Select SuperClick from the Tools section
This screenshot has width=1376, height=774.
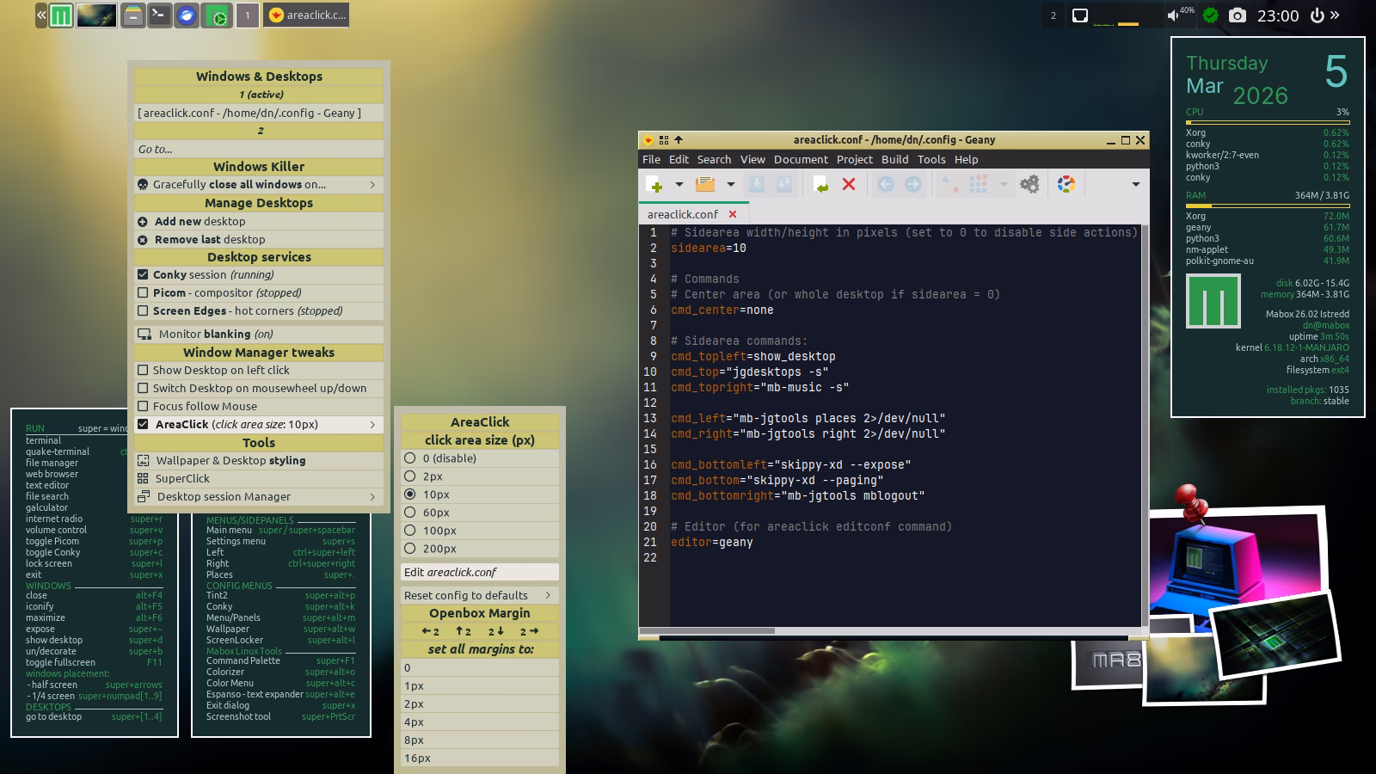(x=181, y=479)
